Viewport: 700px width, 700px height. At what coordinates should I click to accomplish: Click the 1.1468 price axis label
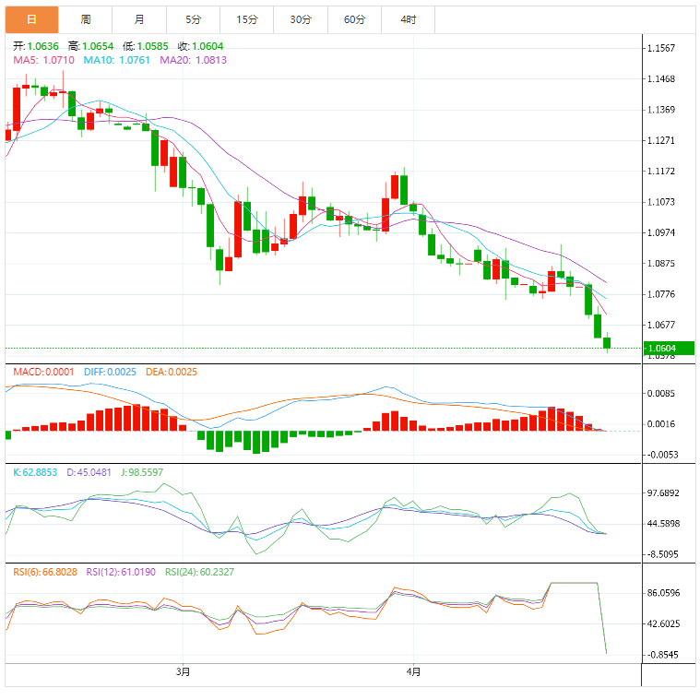(x=661, y=79)
